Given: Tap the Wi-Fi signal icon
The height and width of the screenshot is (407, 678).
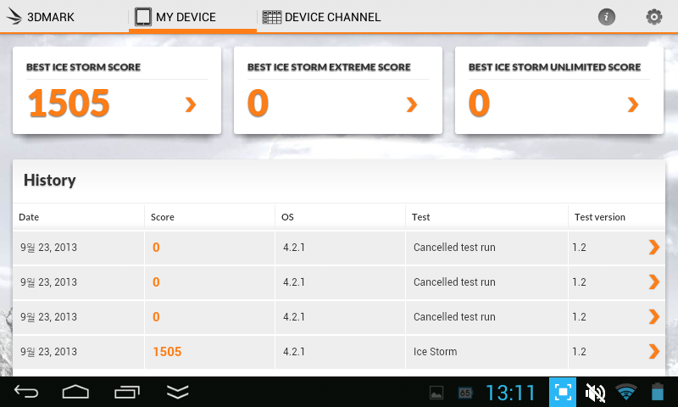Looking at the screenshot, I should coord(626,392).
